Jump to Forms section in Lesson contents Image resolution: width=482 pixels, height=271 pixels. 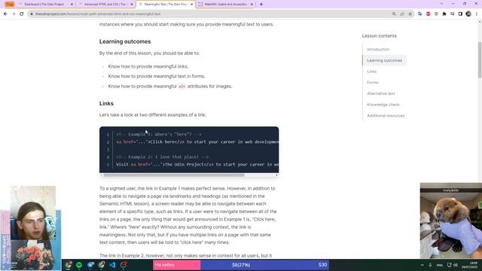point(373,82)
